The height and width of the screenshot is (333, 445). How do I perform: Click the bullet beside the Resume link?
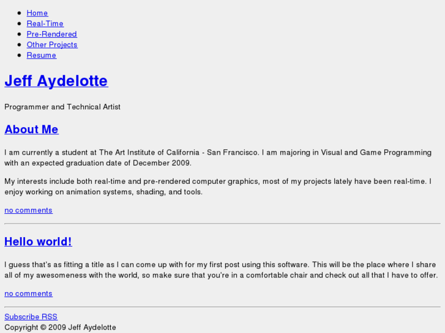pos(20,55)
